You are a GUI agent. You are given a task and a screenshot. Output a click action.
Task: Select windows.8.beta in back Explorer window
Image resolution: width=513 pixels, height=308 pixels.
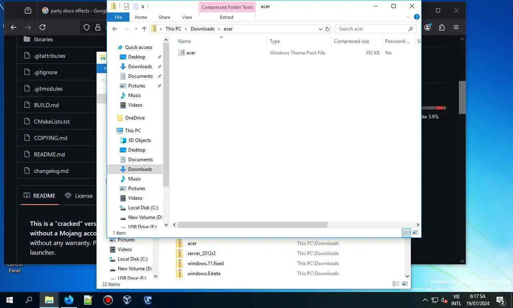point(204,274)
